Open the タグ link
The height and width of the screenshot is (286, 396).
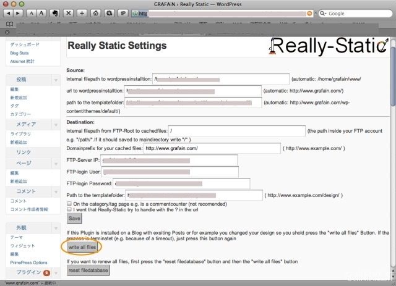[14, 106]
